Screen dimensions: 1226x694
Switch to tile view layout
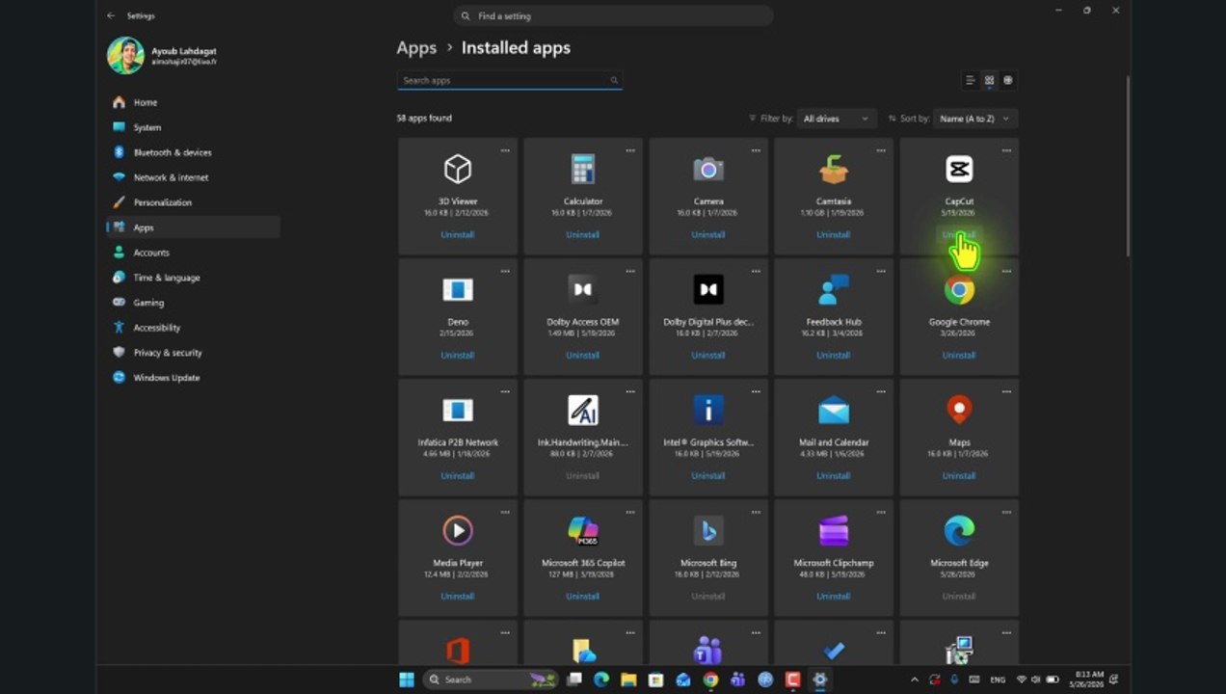(x=1008, y=81)
